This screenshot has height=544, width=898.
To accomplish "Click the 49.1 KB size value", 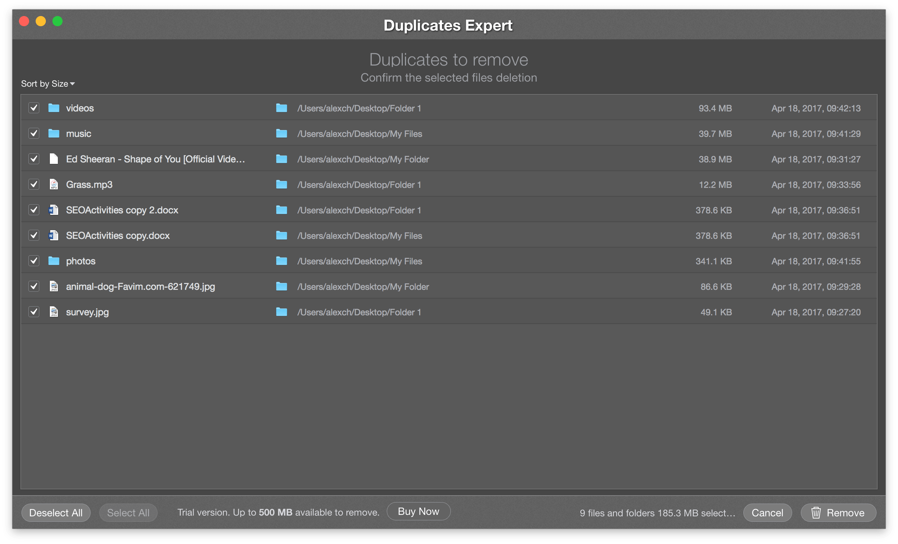I will (716, 312).
